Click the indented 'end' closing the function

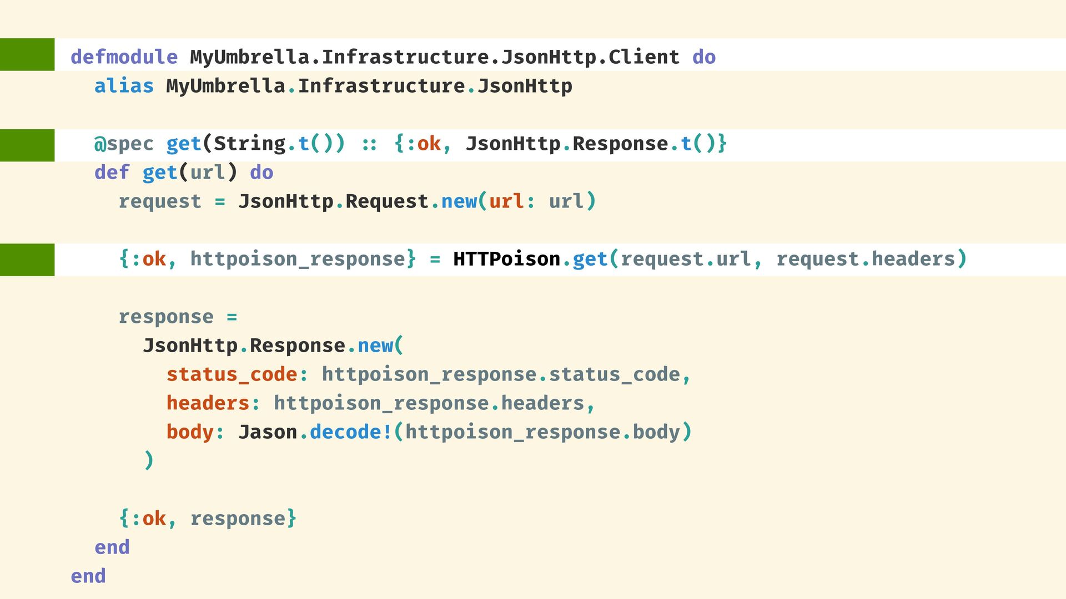pyautogui.click(x=112, y=547)
